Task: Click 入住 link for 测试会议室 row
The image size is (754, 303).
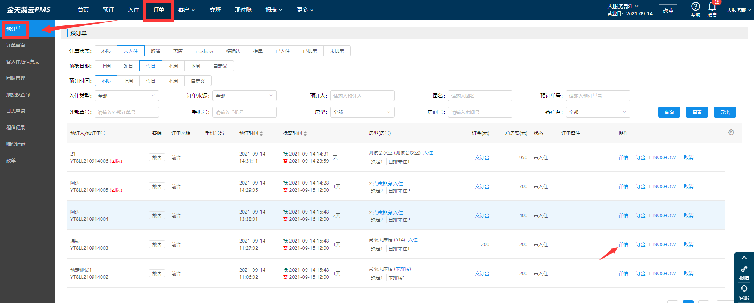Action: pos(428,153)
